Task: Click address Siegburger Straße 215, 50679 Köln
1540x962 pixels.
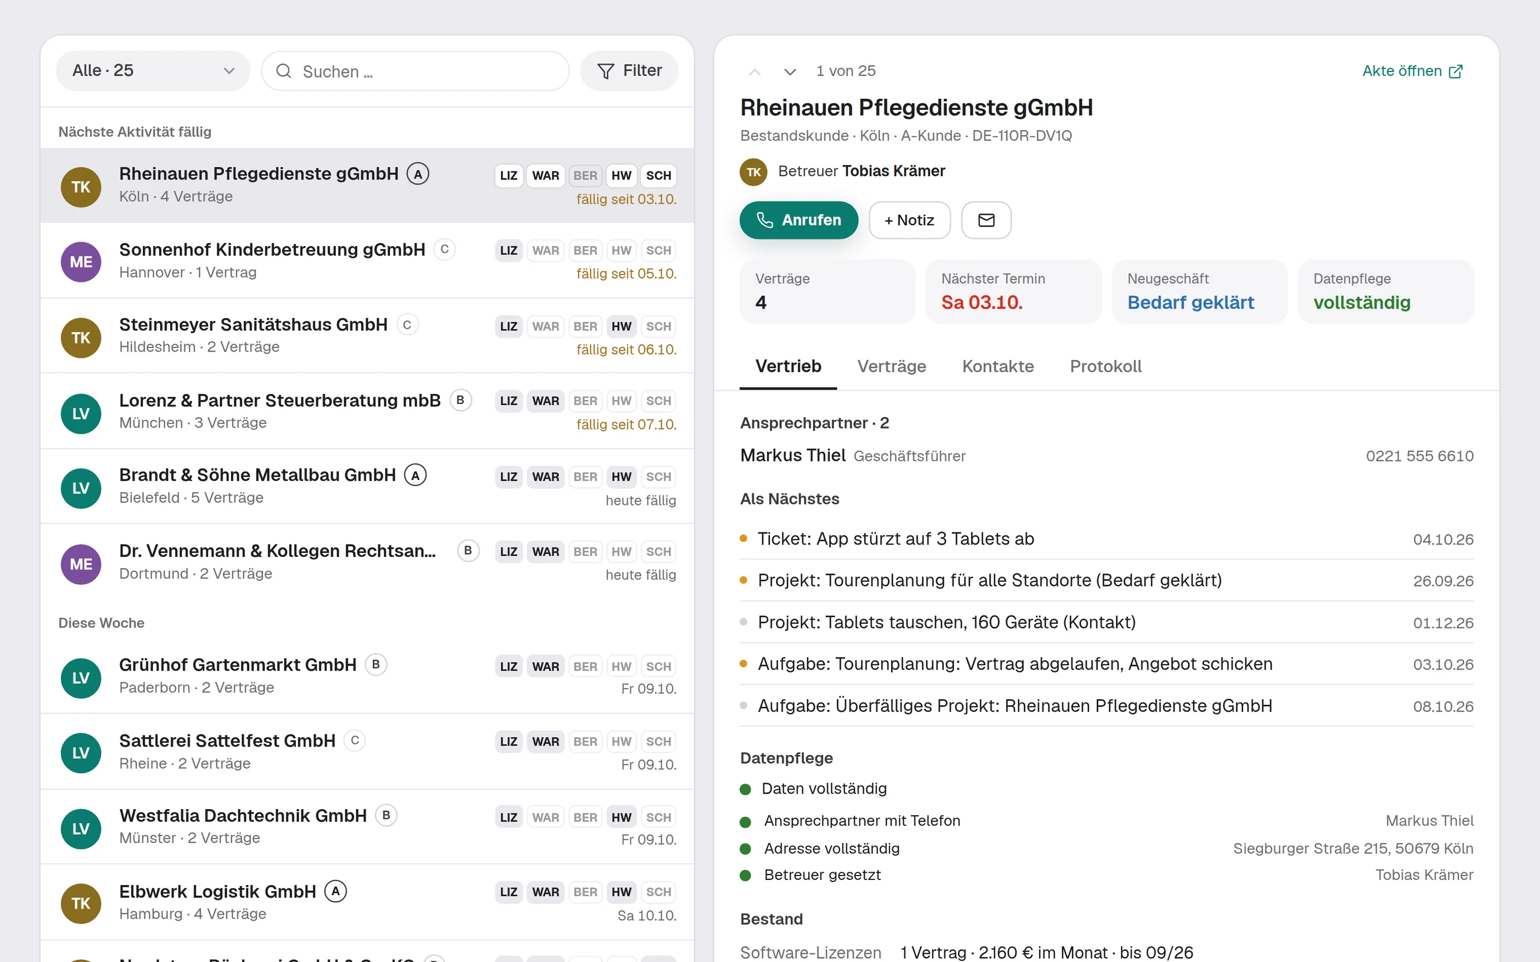Action: pos(1353,849)
